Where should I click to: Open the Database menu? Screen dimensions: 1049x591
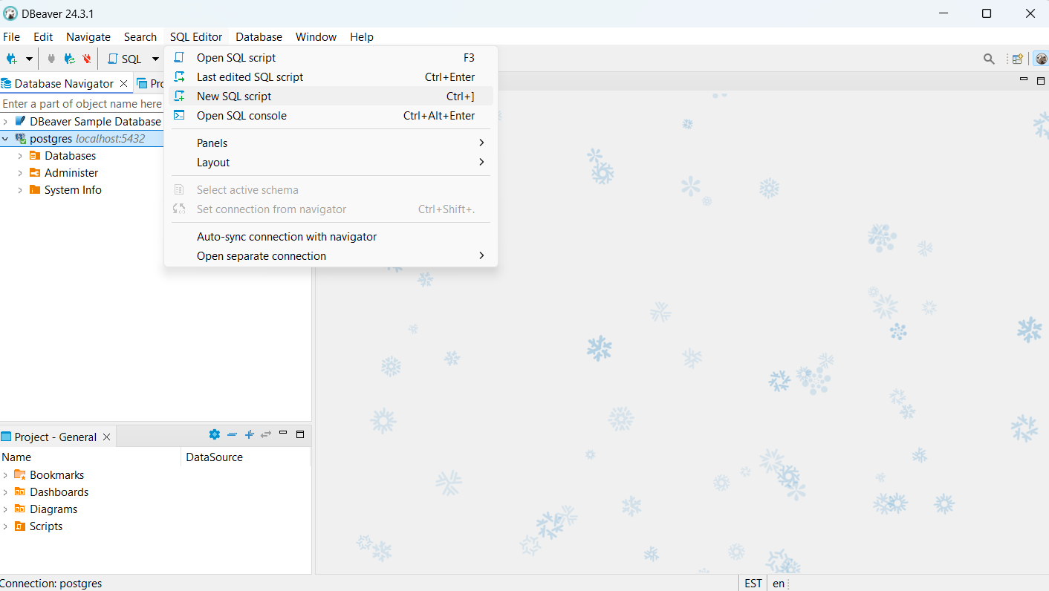click(259, 36)
